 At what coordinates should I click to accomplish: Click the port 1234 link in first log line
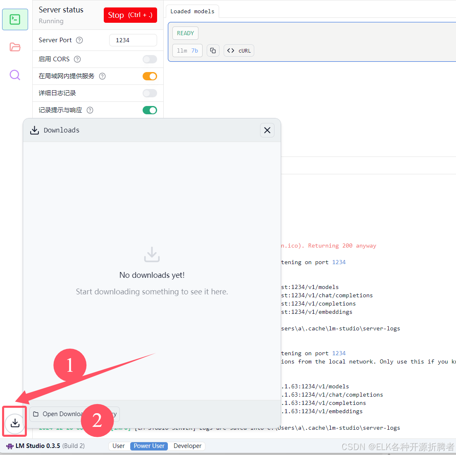[339, 262]
